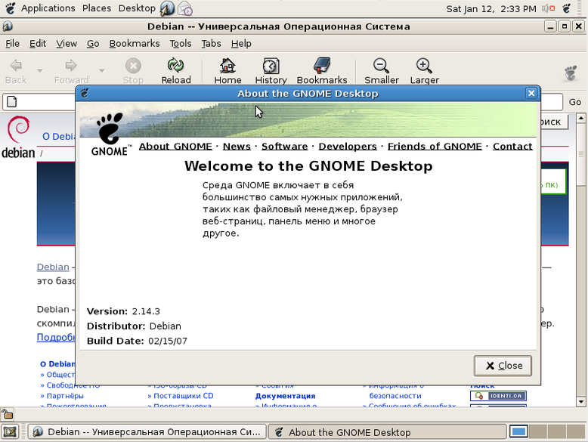Screen dimensions: 588x442
Task: Click the identi.ca badge on Debian page
Action: (x=498, y=396)
